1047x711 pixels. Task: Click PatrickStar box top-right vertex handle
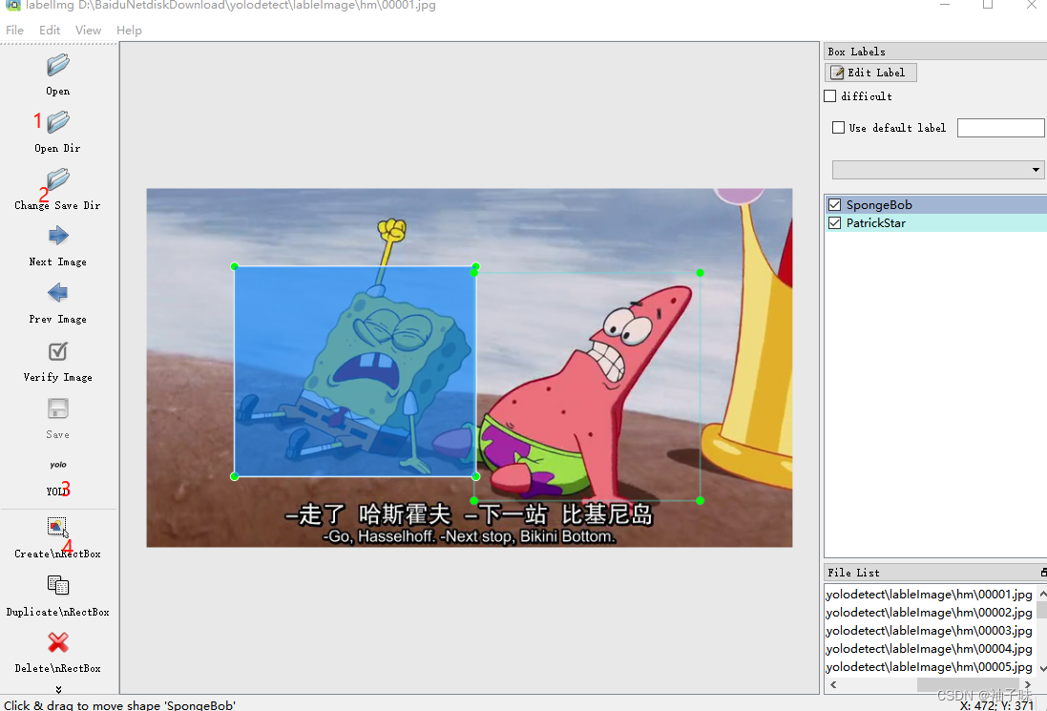(700, 272)
